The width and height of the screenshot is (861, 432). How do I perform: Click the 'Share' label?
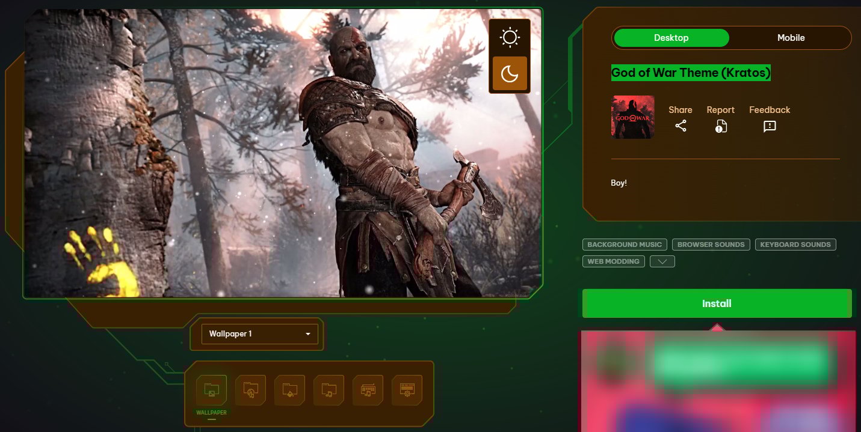680,110
